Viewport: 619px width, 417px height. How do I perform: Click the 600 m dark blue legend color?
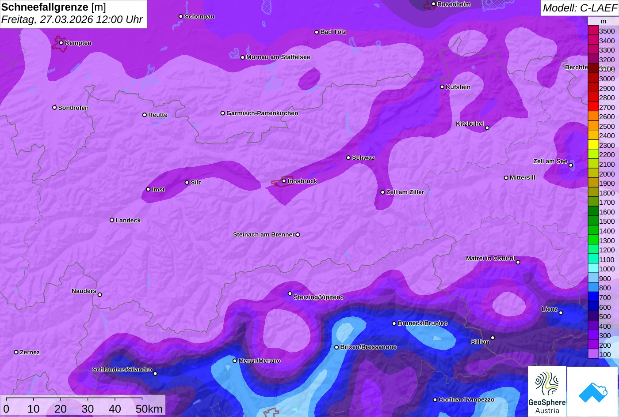pyautogui.click(x=593, y=307)
